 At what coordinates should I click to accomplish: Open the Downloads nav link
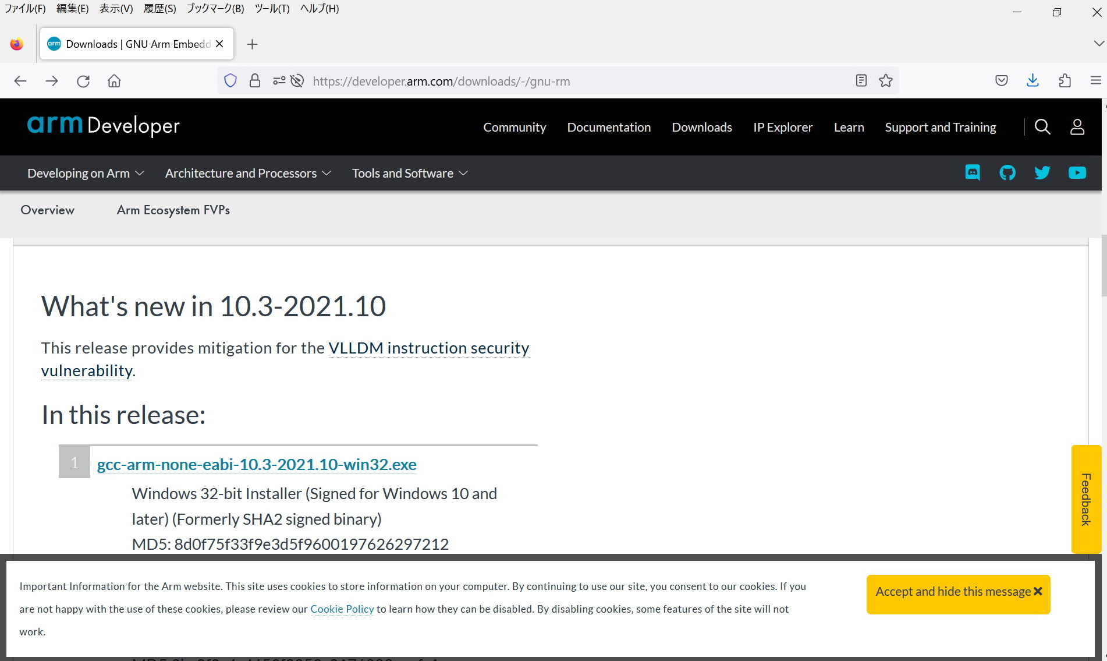click(x=702, y=127)
